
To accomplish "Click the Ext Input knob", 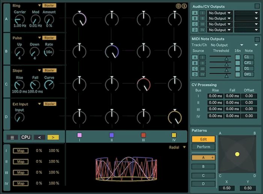I will pos(19,117).
